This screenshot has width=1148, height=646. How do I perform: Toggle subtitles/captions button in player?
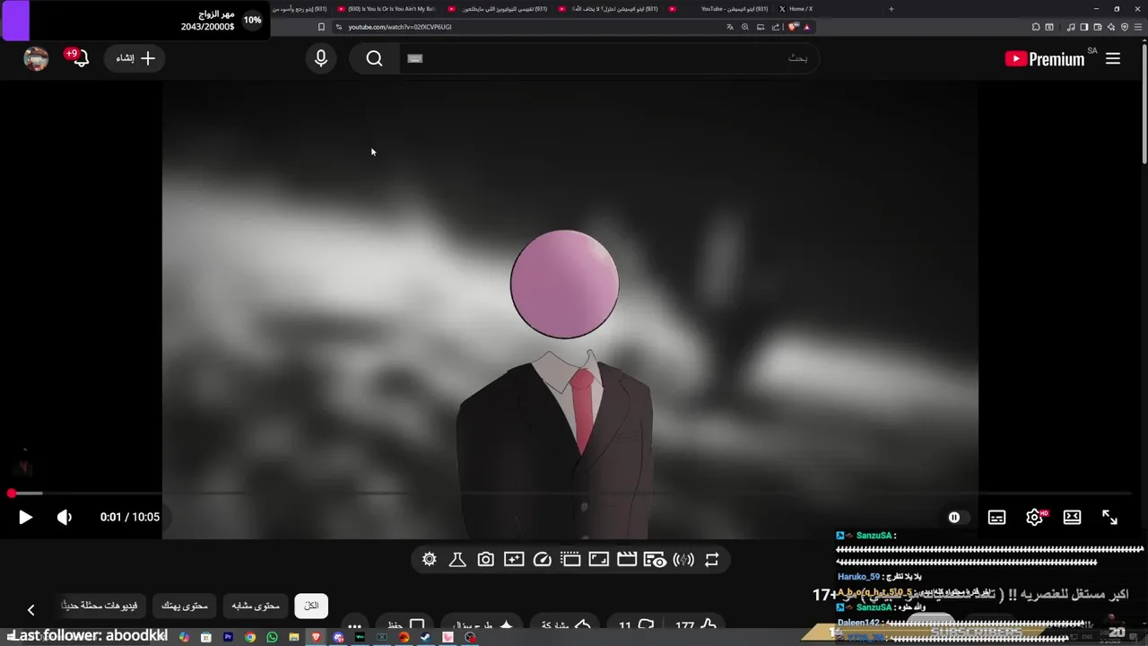click(996, 517)
